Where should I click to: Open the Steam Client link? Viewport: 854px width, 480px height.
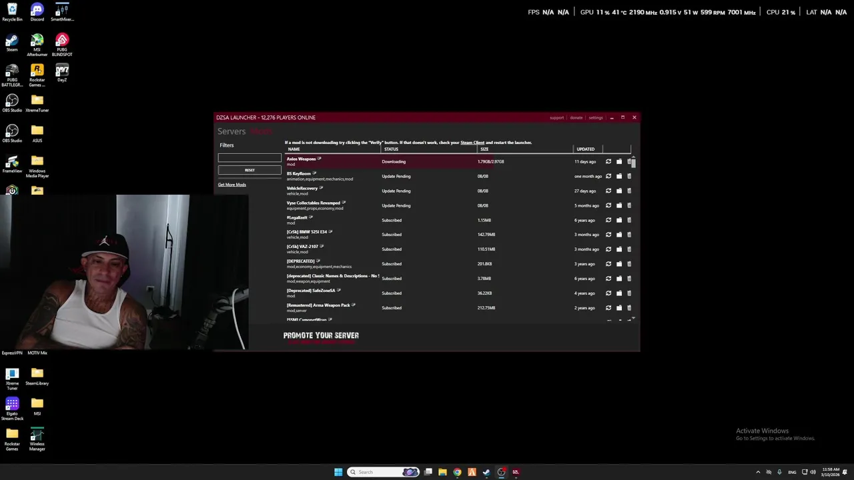click(472, 143)
